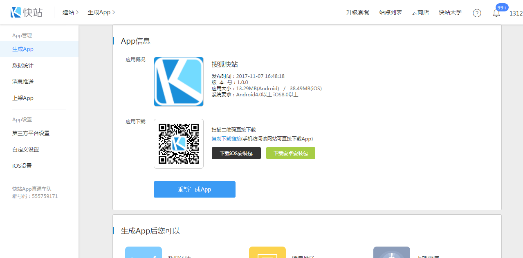Click the blue 数据统计 feature icon

[x=144, y=253]
